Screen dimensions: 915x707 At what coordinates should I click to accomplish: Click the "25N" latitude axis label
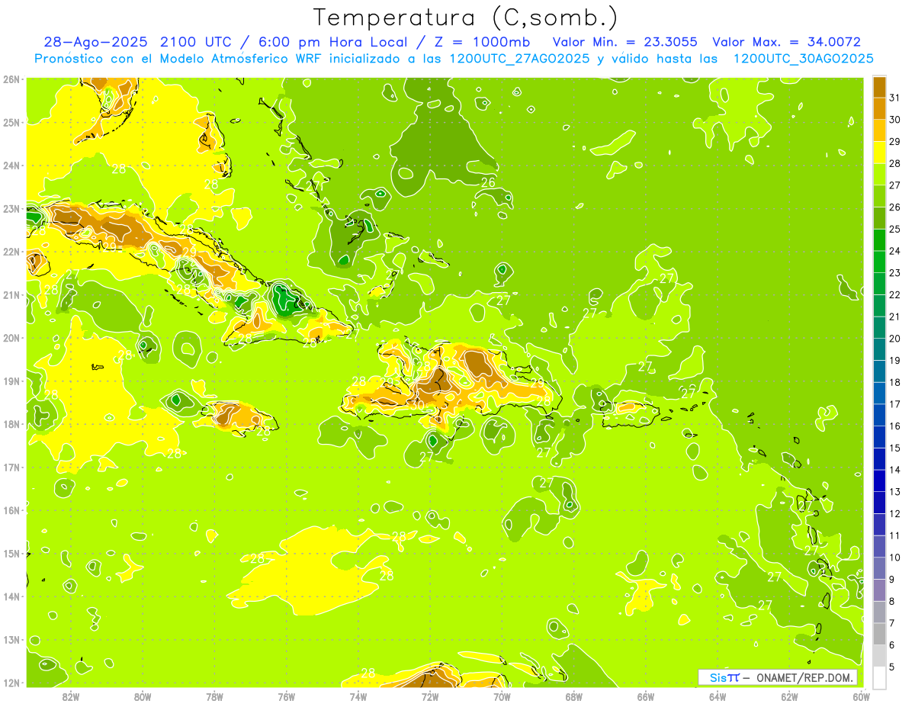(x=11, y=122)
